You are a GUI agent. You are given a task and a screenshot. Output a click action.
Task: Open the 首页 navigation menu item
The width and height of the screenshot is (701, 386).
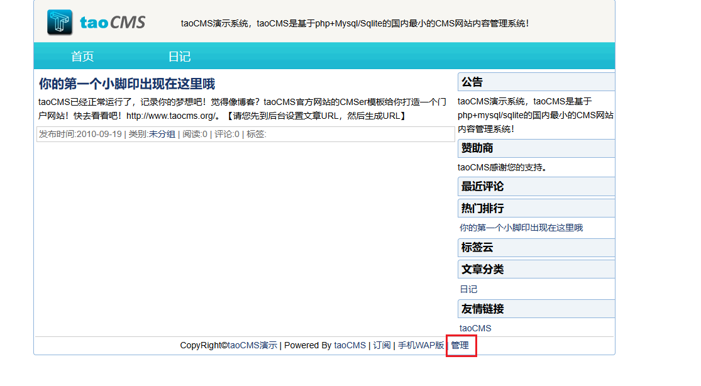pos(82,57)
